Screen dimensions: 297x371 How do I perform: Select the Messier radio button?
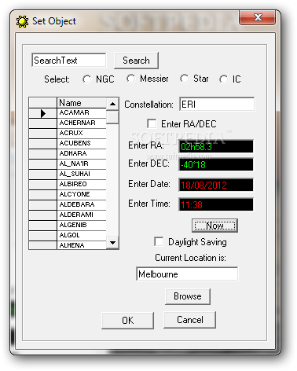130,79
